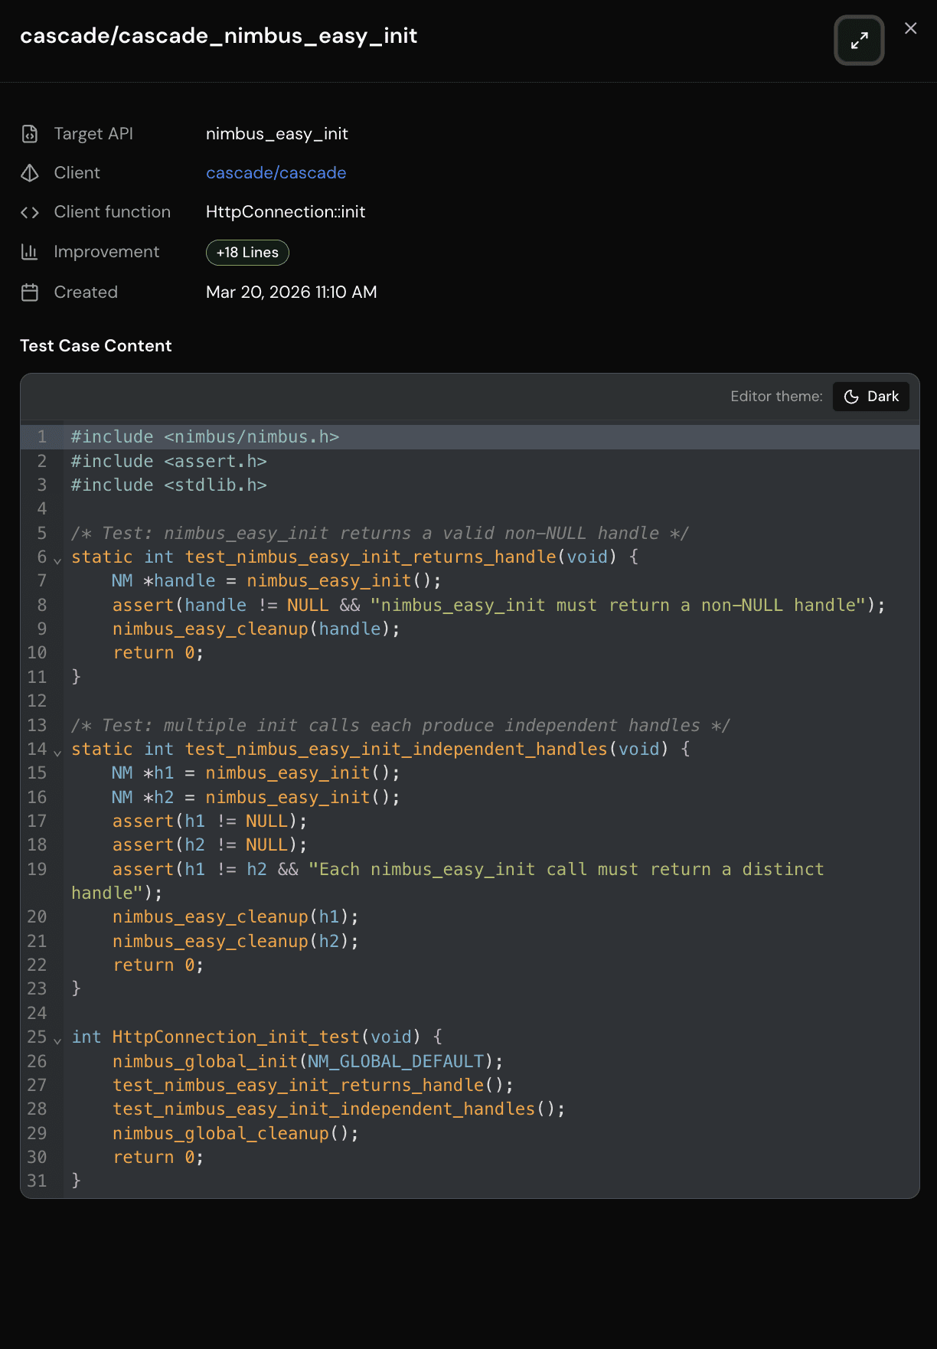Click the moon icon in theme button
This screenshot has width=937, height=1349.
click(x=851, y=397)
